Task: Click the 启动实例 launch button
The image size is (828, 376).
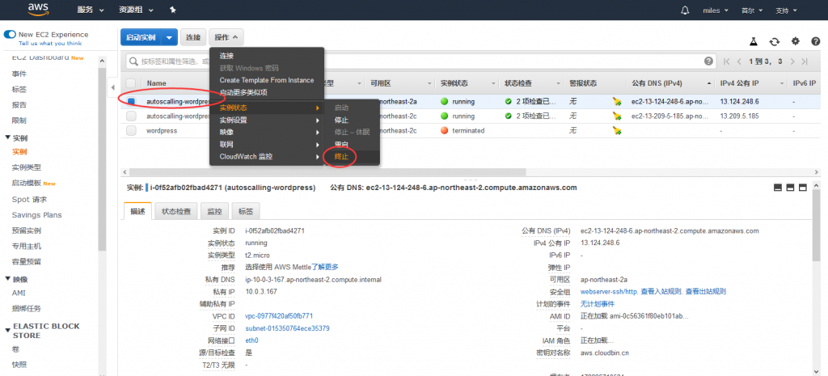Action: [141, 37]
